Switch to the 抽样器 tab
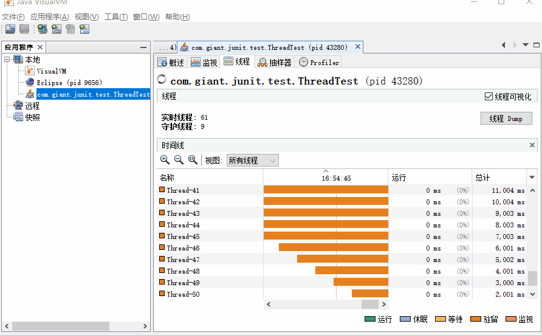The image size is (542, 335). point(275,62)
